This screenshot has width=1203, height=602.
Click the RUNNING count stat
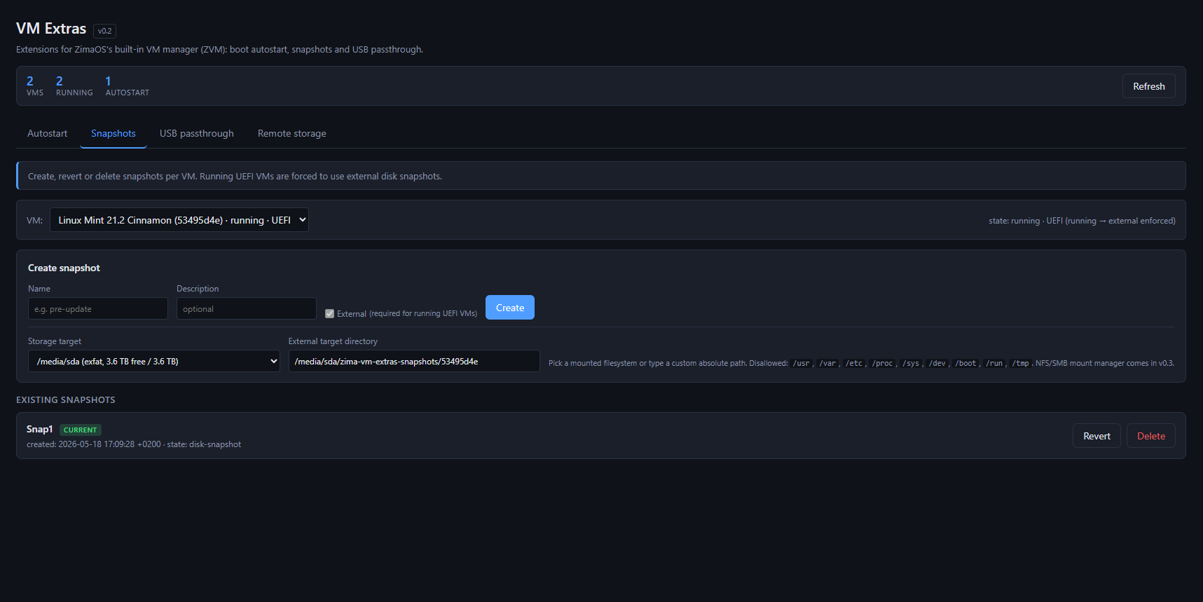[x=74, y=85]
